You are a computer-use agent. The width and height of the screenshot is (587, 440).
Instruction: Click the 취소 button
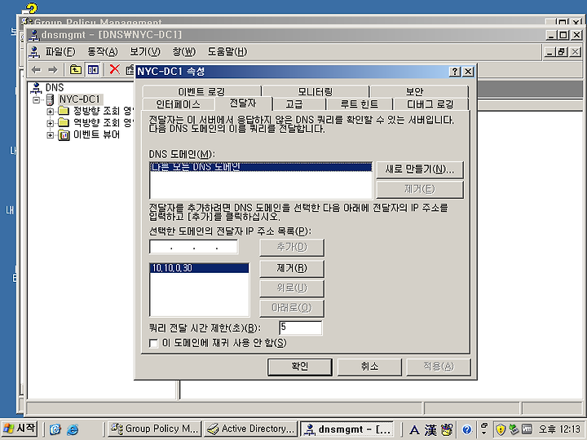369,367
